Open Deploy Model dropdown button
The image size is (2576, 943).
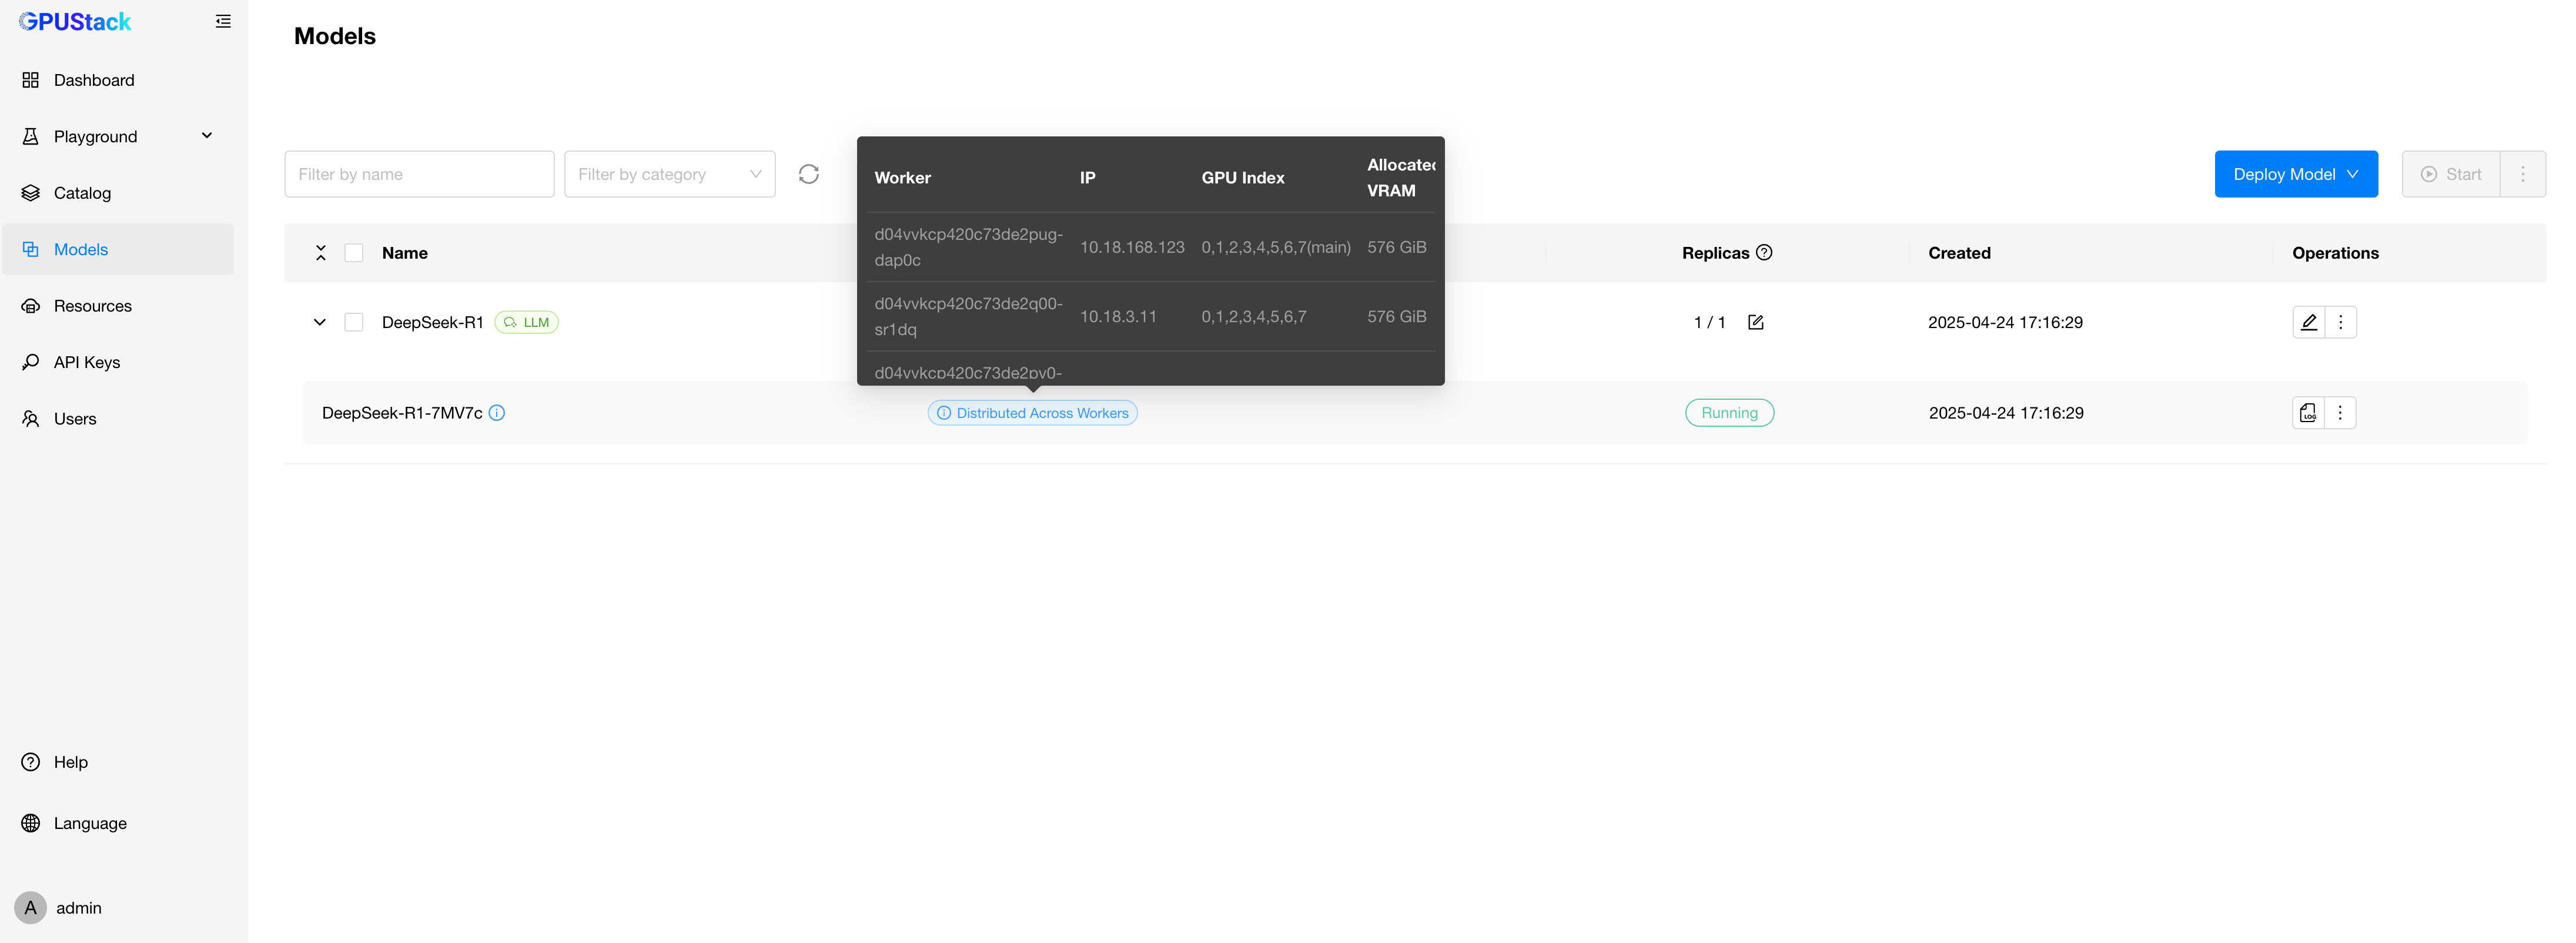[x=2295, y=174]
